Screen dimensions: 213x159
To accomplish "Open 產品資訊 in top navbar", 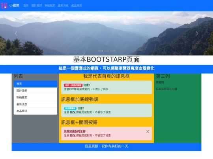I will (x=77, y=5).
